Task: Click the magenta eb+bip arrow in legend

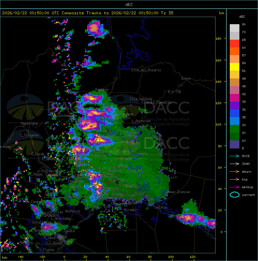Action: point(234,187)
